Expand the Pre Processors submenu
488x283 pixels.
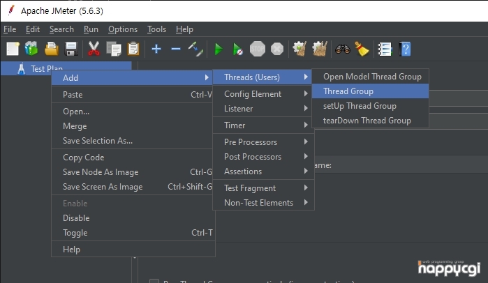point(263,142)
